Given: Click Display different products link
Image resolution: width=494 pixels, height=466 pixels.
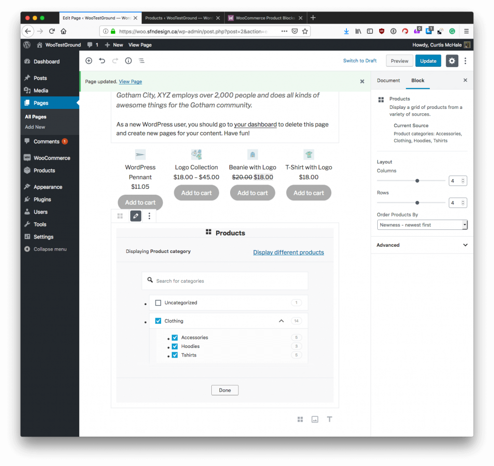Looking at the screenshot, I should [x=288, y=253].
